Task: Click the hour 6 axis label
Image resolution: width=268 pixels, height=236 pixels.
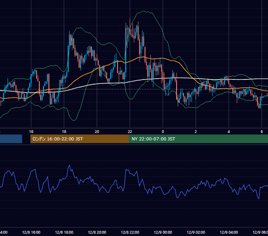Action: [262, 132]
